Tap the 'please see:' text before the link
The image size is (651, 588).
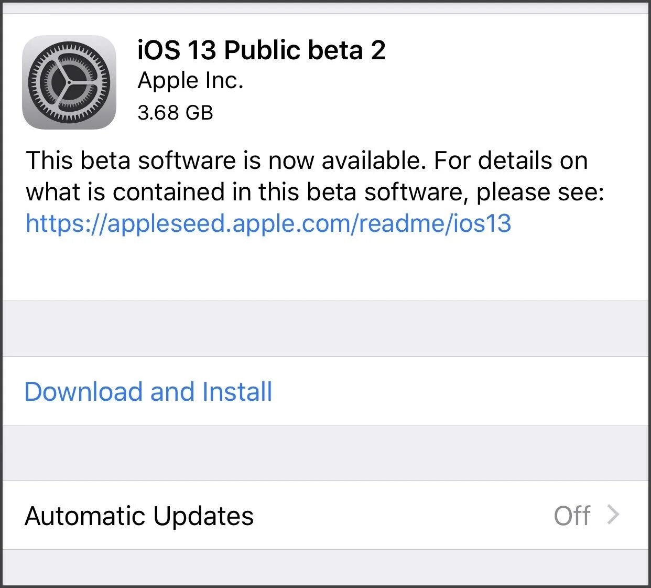[x=540, y=192]
